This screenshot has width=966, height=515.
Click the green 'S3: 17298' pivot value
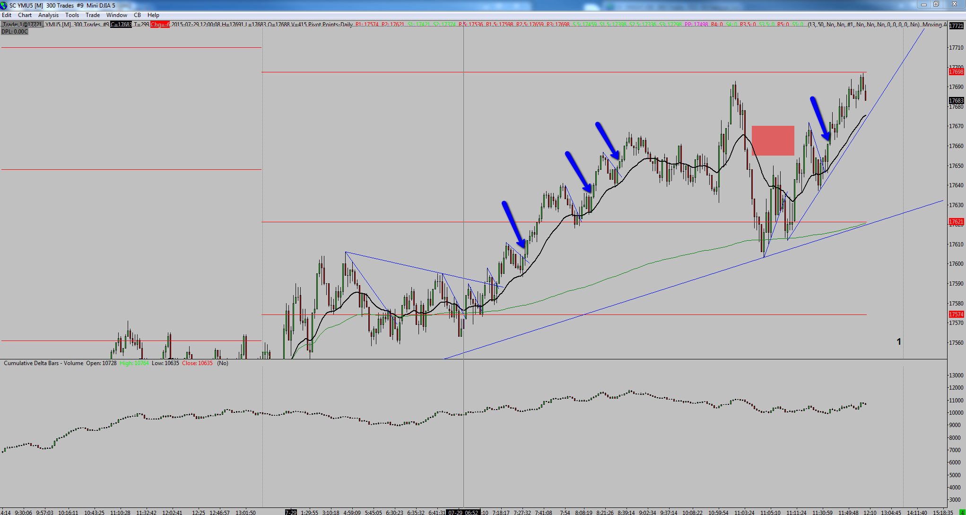(x=670, y=25)
